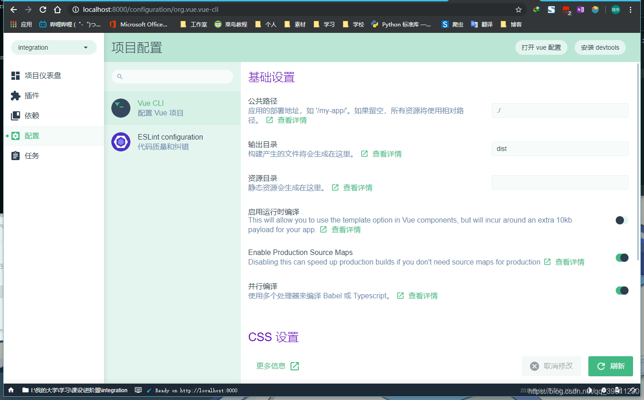Edit the 公共路径 public path field

(x=560, y=110)
